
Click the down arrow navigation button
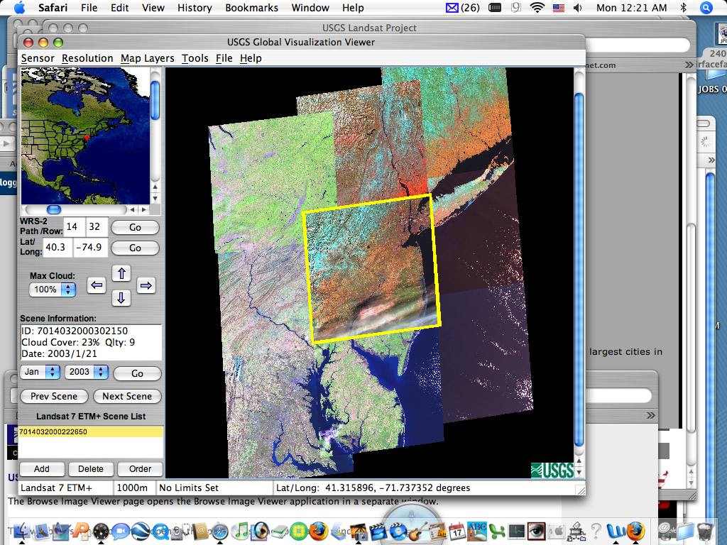click(x=121, y=297)
